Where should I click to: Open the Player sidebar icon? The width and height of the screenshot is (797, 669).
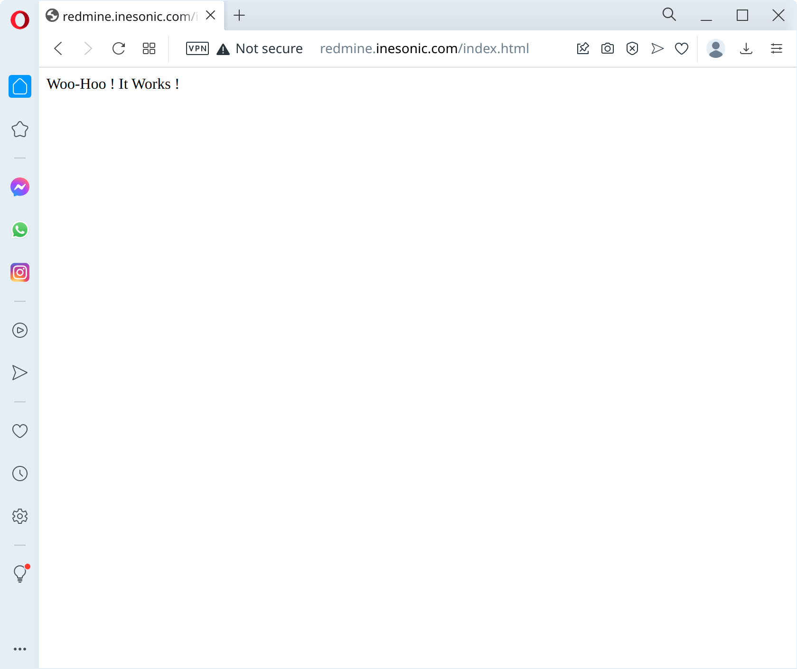[x=20, y=330]
